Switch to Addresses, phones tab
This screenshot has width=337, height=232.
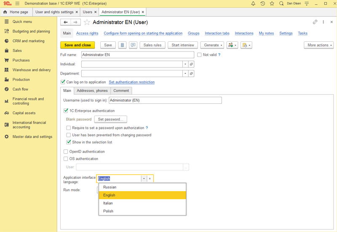tap(92, 91)
